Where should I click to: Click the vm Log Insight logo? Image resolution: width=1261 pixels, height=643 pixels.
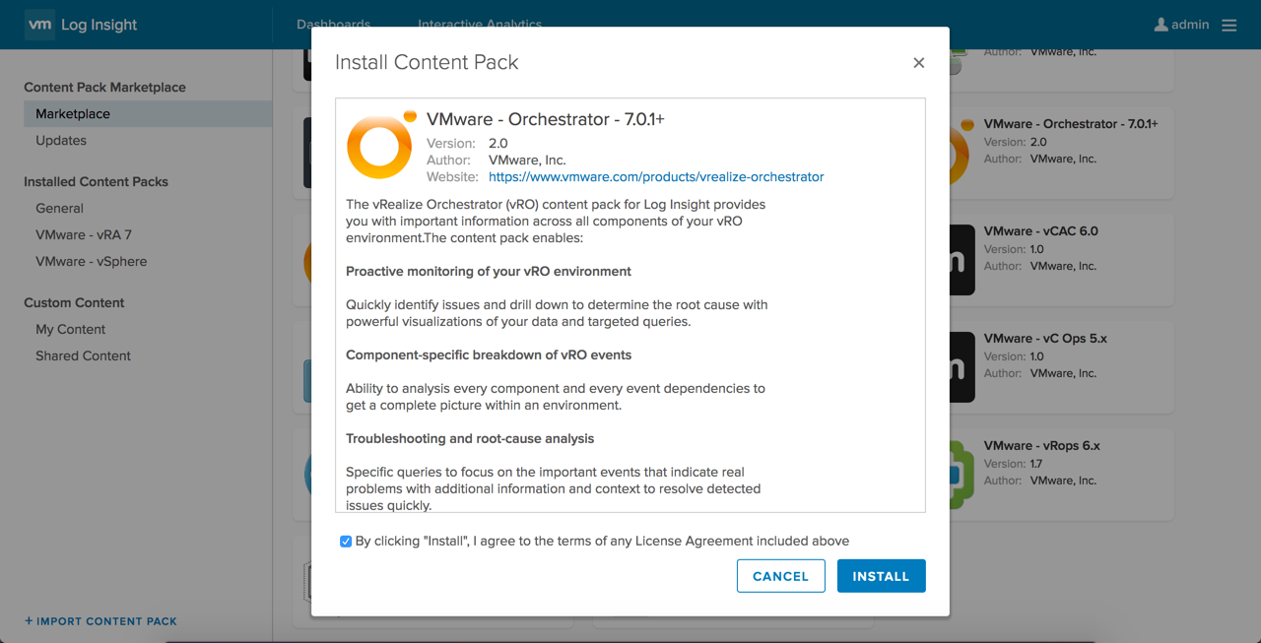tap(82, 25)
